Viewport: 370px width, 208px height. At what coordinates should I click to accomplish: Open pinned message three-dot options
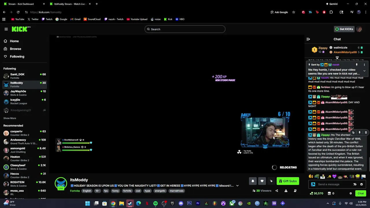pos(364,65)
